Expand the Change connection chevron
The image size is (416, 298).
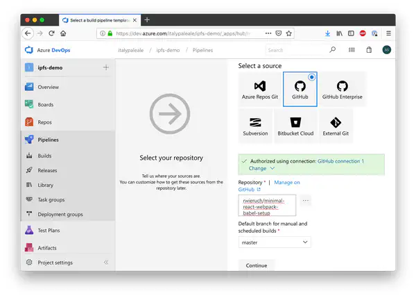pyautogui.click(x=272, y=168)
